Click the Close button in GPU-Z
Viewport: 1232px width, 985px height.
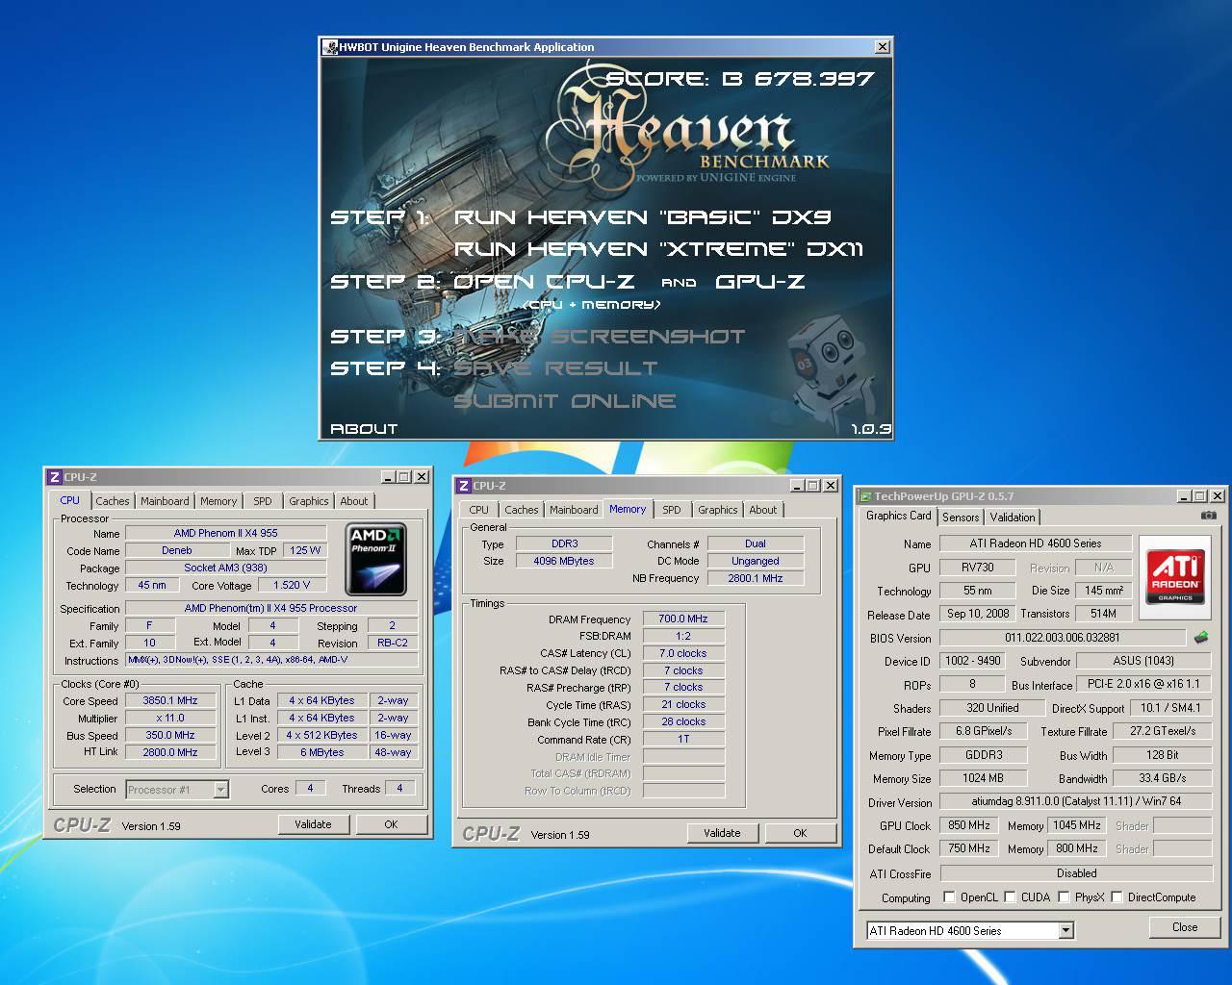pos(1185,927)
